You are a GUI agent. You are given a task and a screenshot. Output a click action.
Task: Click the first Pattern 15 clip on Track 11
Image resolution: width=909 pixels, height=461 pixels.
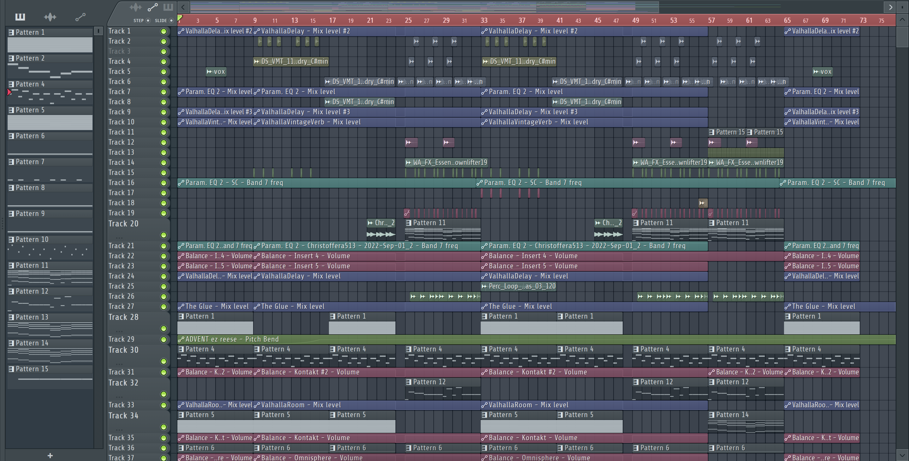tap(727, 132)
